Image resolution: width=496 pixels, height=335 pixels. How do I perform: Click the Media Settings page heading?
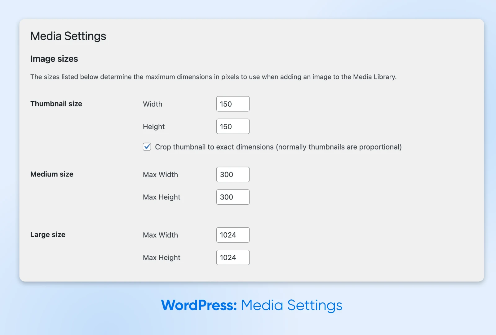(x=68, y=36)
